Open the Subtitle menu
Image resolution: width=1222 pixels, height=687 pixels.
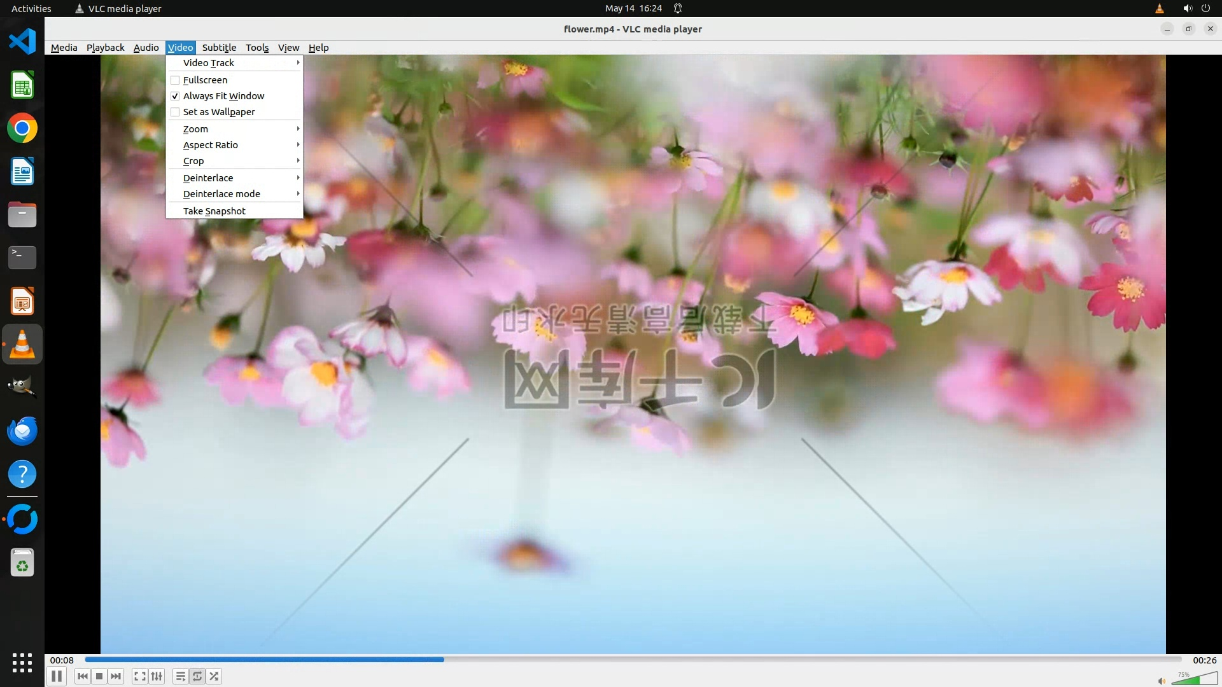click(219, 48)
